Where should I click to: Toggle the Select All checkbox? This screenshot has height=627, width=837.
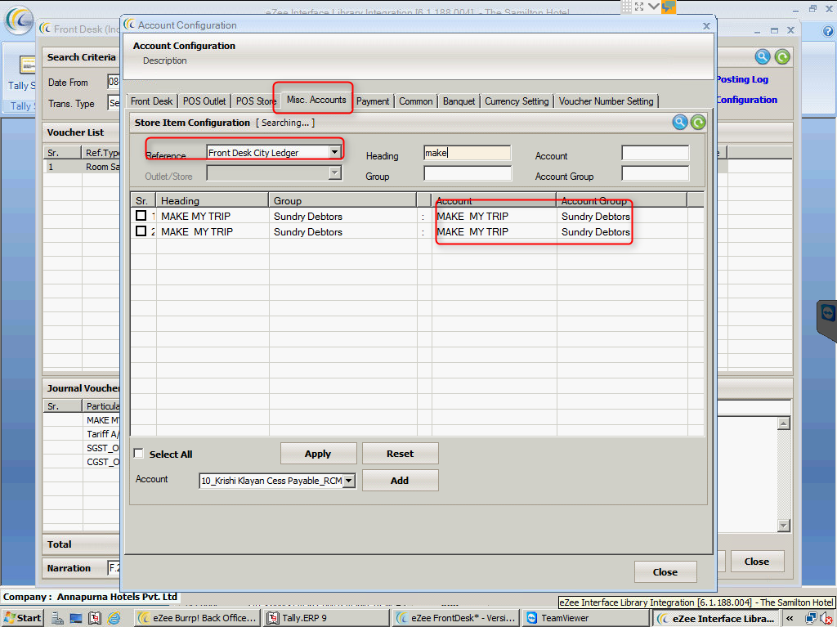tap(138, 454)
